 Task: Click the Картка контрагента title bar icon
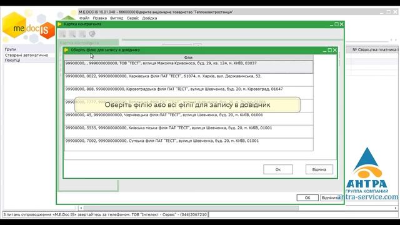60,24
